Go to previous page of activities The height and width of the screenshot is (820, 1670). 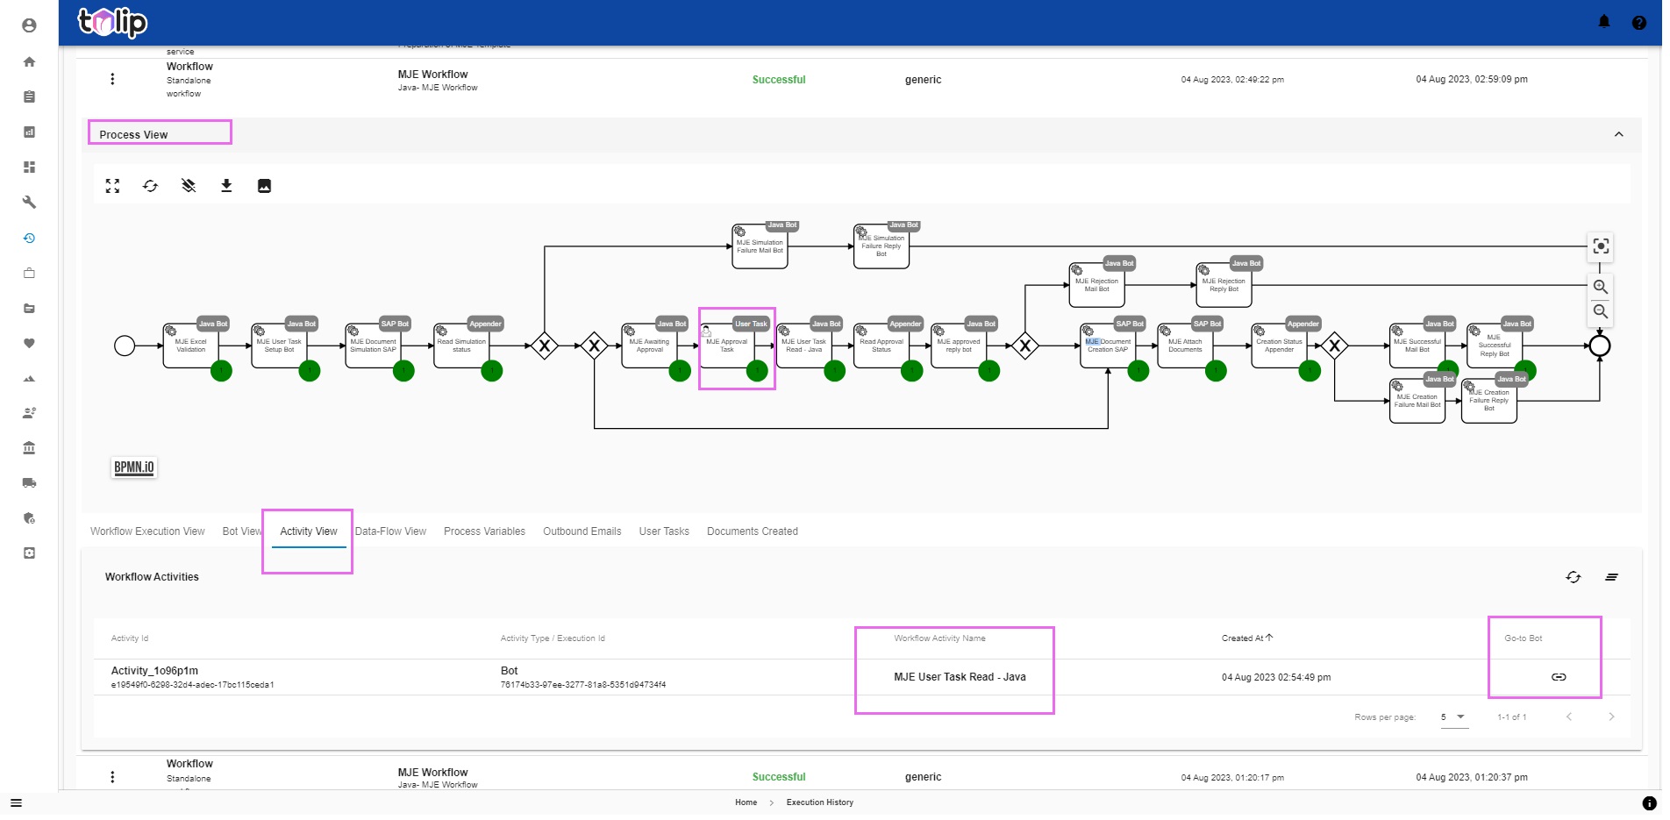[x=1569, y=717]
